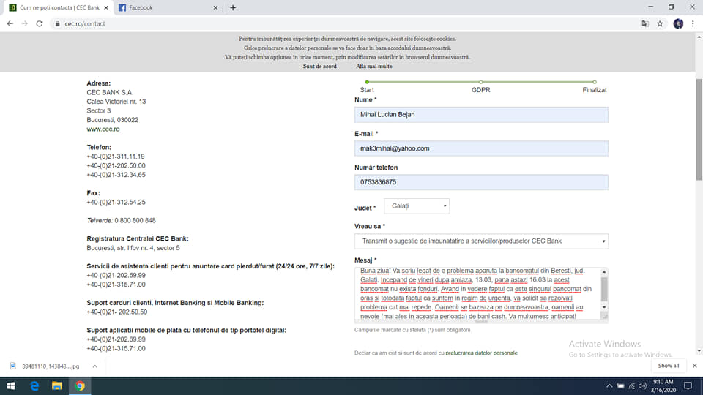Click inside the Mesaj text area
The height and width of the screenshot is (395, 703).
pos(477,293)
